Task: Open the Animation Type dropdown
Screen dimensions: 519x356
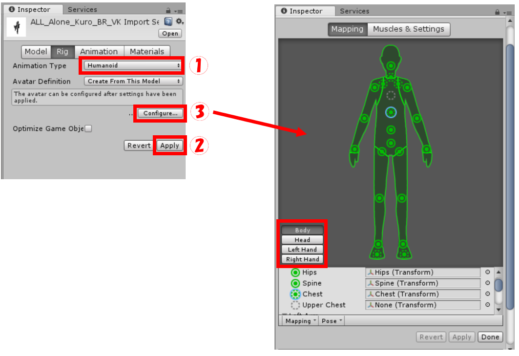Action: [133, 65]
